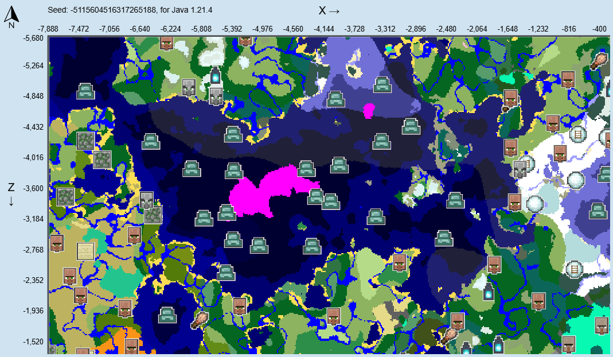Select the monument on the snowy purple area at the east edge
This screenshot has height=357, width=613.
pos(598,211)
